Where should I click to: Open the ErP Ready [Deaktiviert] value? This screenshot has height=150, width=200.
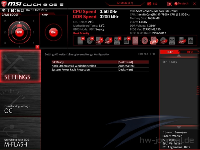point(125,62)
